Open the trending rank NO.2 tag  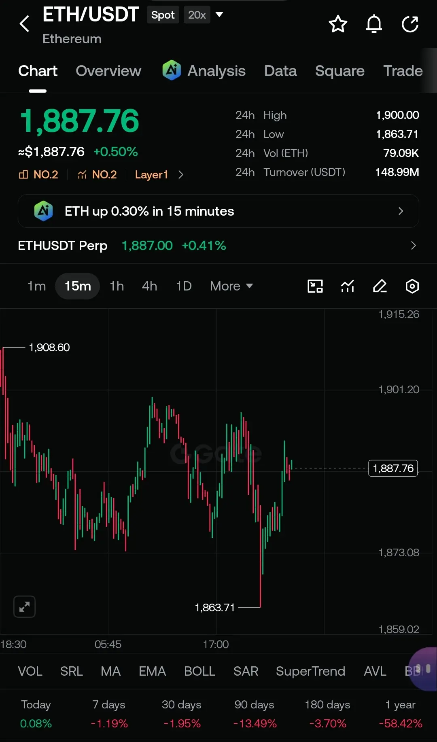(97, 174)
